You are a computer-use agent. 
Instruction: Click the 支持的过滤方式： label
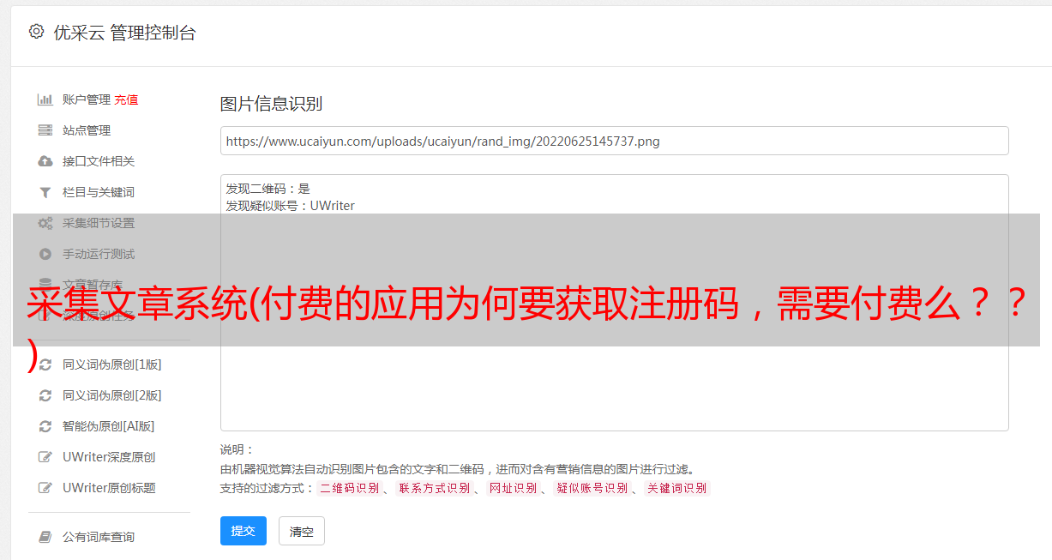click(x=268, y=488)
